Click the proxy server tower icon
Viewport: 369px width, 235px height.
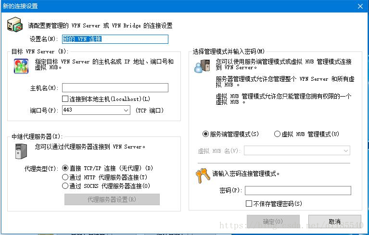coord(21,151)
